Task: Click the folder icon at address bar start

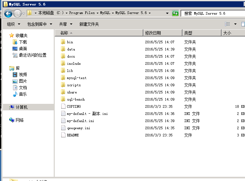Action: [x=29, y=13]
